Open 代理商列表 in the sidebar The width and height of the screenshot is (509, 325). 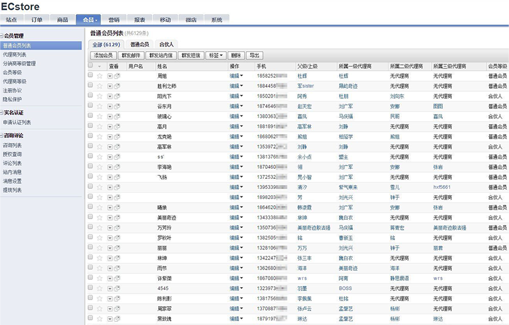(x=17, y=54)
